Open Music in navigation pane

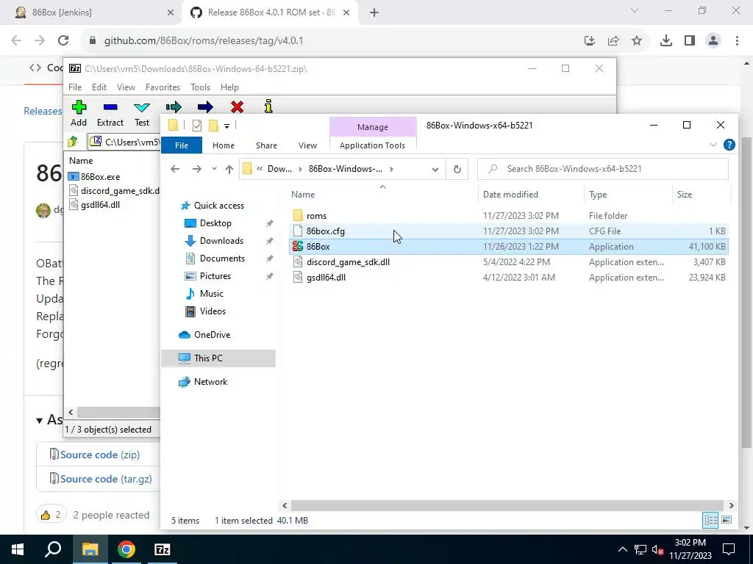tap(211, 294)
